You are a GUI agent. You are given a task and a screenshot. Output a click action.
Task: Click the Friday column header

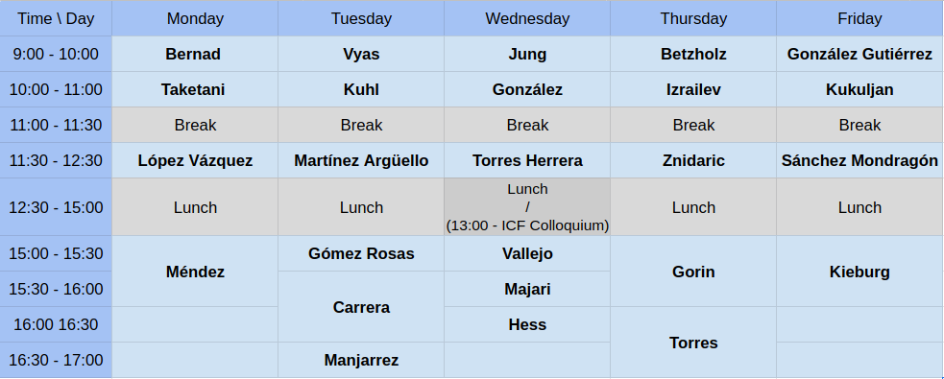click(x=859, y=18)
